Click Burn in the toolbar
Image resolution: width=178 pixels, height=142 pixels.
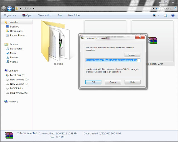[x=60, y=15]
